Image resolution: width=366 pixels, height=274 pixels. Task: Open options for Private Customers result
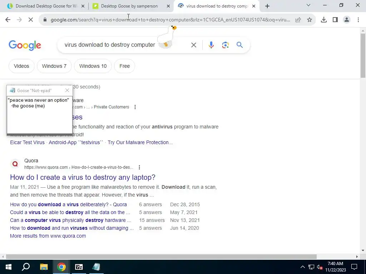click(135, 107)
